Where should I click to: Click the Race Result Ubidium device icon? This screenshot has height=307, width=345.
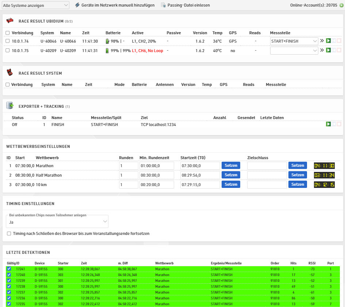[10, 21]
